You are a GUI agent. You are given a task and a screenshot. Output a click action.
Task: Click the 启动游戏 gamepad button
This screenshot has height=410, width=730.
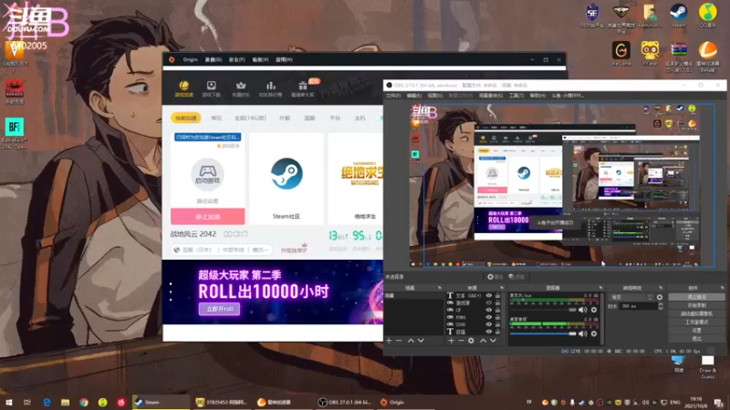208,174
